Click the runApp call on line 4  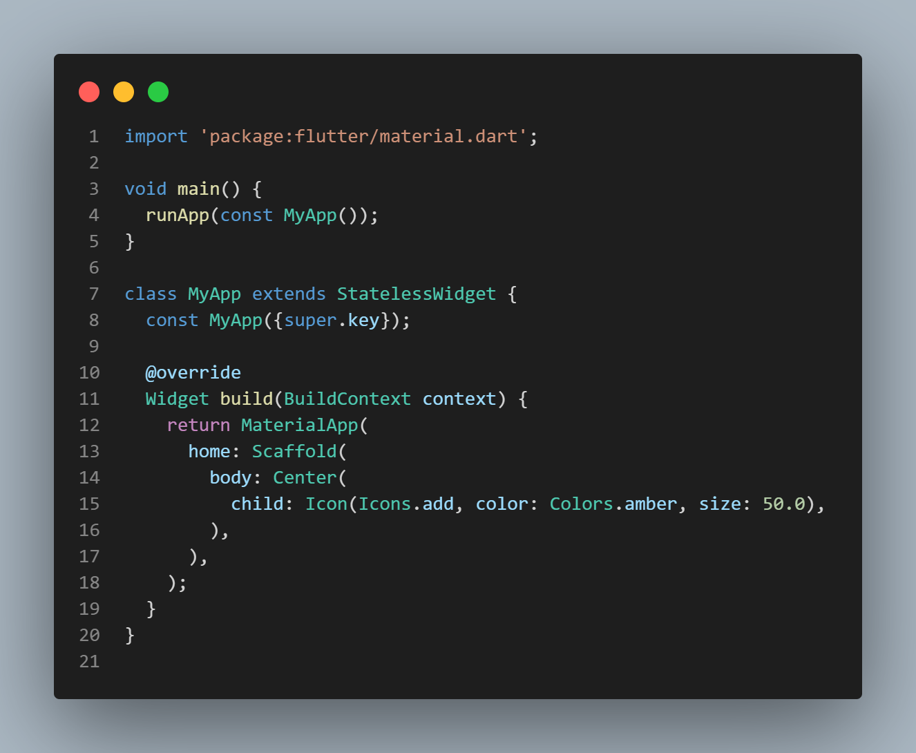tap(178, 215)
